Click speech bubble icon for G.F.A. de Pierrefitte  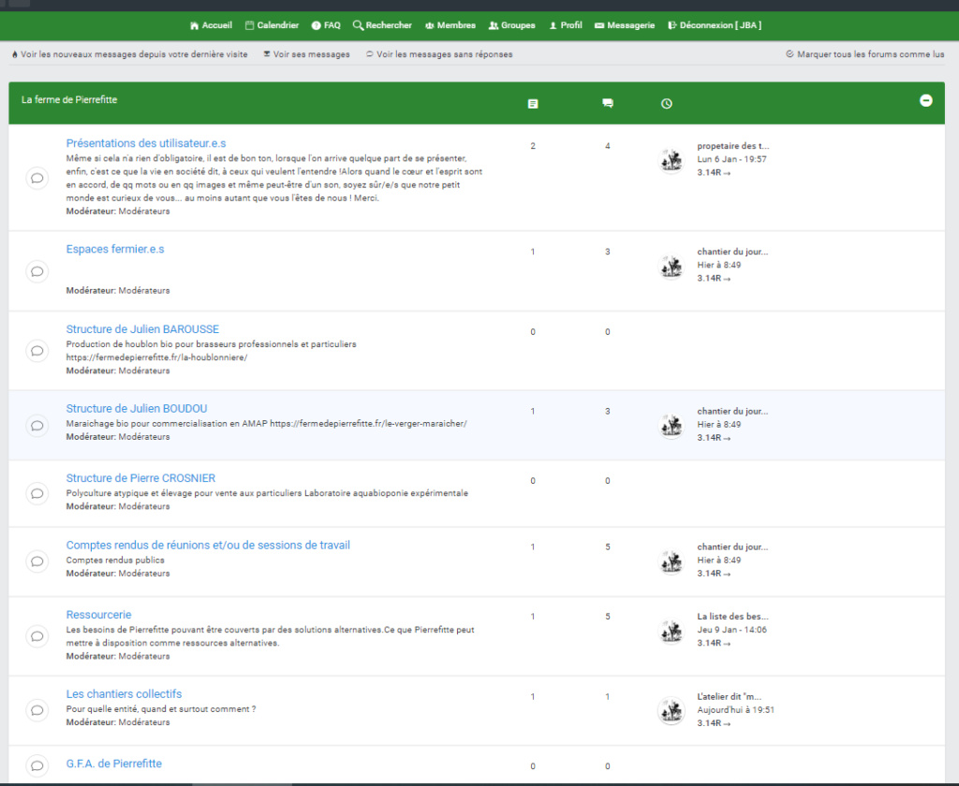coord(37,765)
